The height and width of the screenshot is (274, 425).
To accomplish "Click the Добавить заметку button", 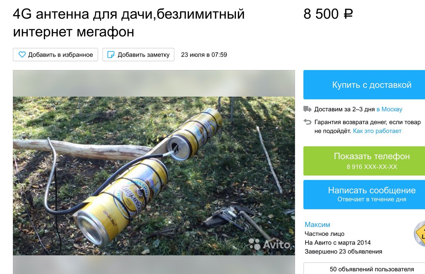I will (x=138, y=55).
